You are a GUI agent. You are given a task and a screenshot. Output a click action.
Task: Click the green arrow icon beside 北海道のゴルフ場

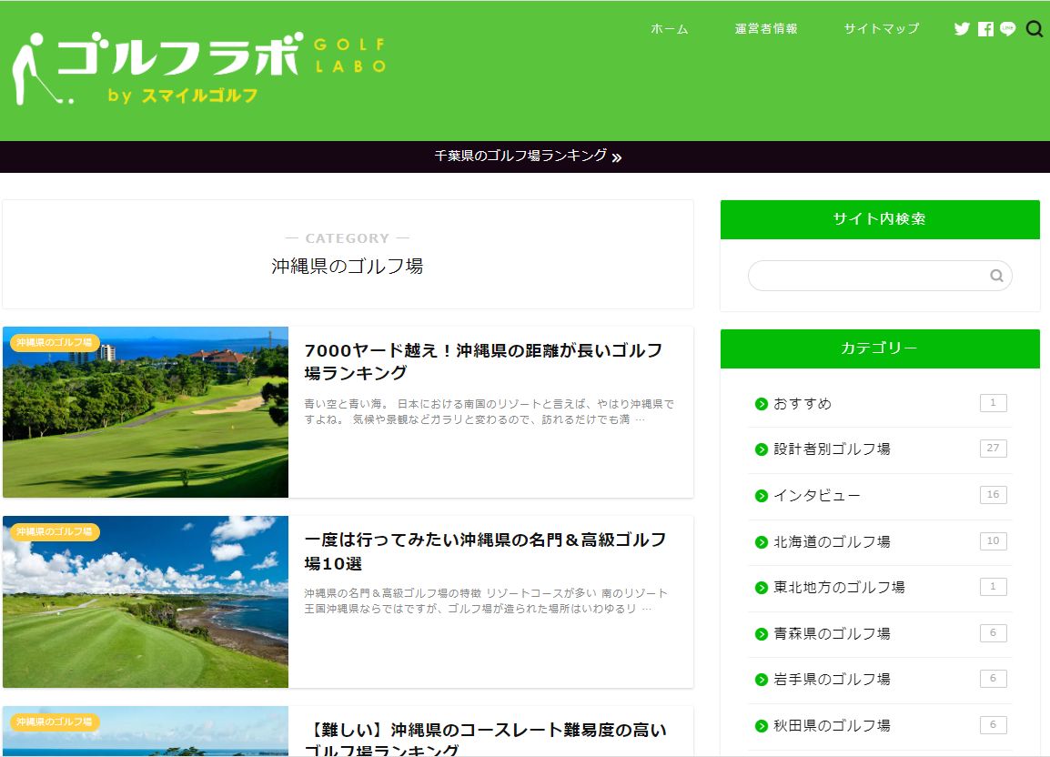click(761, 542)
